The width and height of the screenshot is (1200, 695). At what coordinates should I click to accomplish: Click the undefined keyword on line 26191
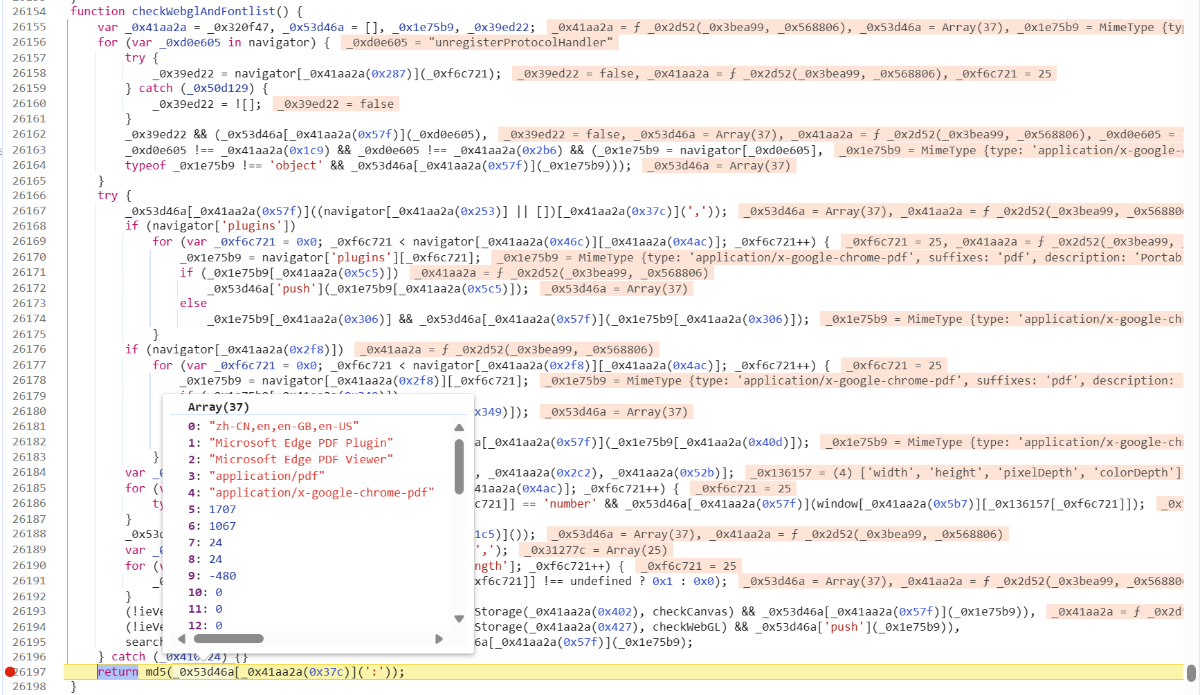click(601, 582)
